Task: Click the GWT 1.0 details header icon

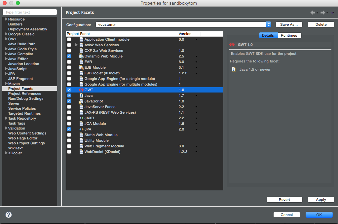Action: (232, 45)
